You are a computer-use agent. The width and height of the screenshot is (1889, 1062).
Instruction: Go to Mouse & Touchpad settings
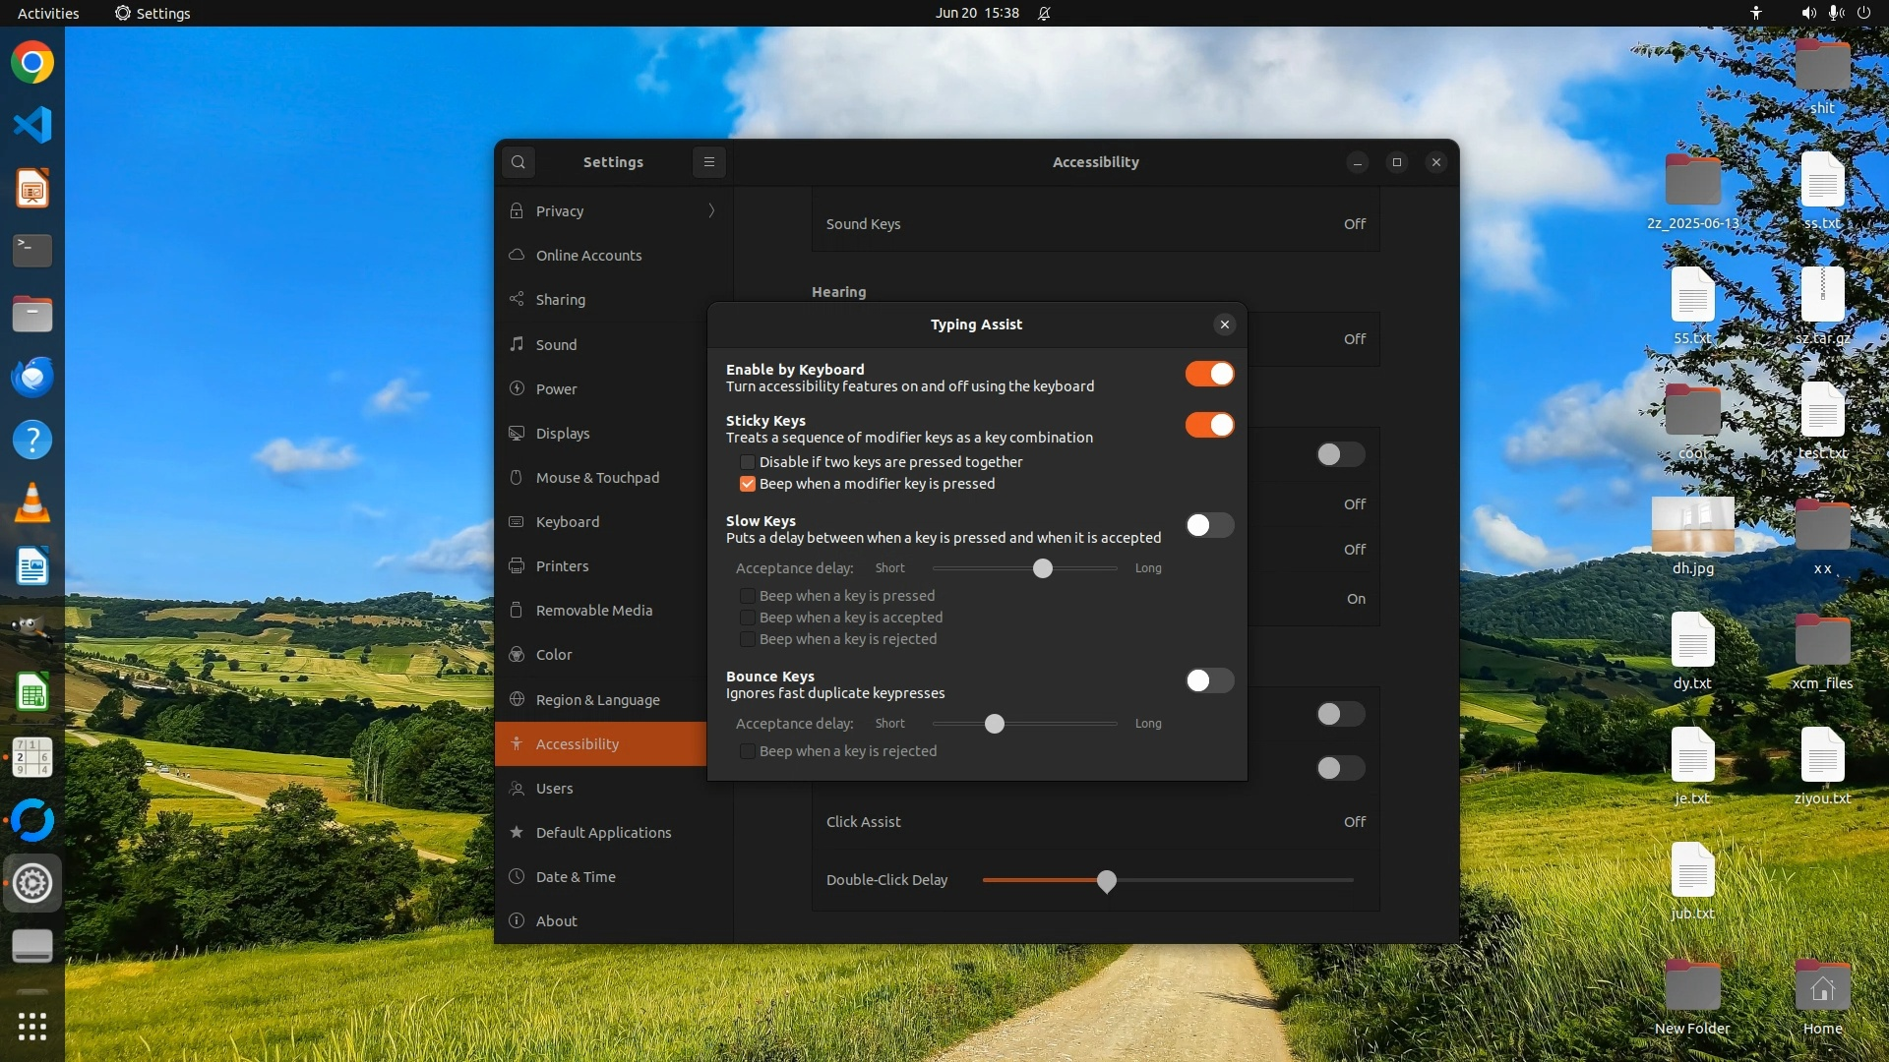tap(597, 478)
